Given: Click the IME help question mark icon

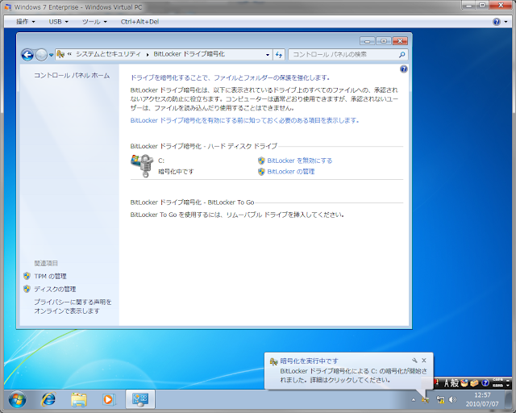Looking at the screenshot, I should 485,383.
